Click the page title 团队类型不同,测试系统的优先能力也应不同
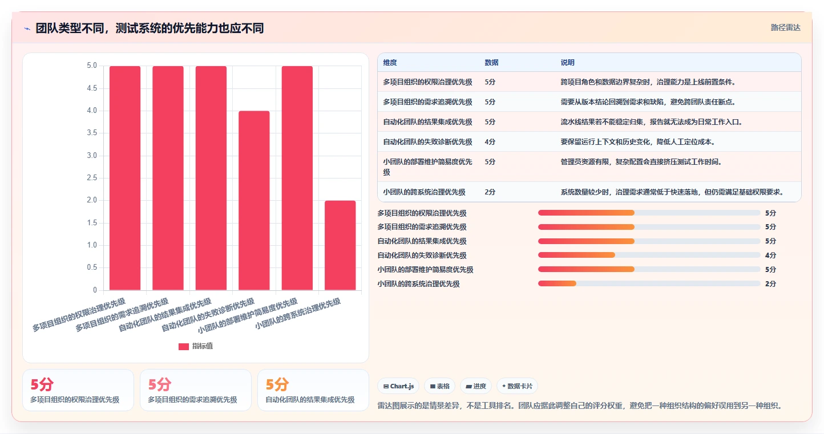Screen dimensions: 824x434 150,29
